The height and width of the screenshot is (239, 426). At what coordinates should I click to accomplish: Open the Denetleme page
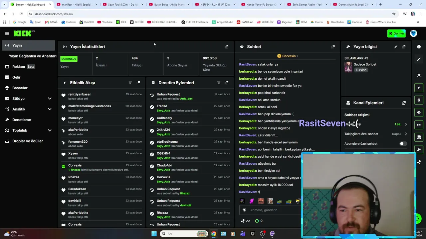point(28,120)
